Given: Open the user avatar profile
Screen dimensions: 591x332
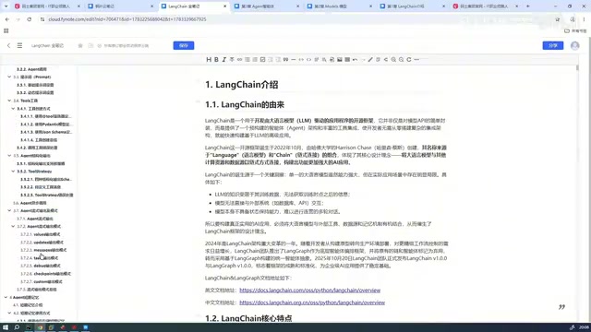Looking at the screenshot, I should 574,45.
